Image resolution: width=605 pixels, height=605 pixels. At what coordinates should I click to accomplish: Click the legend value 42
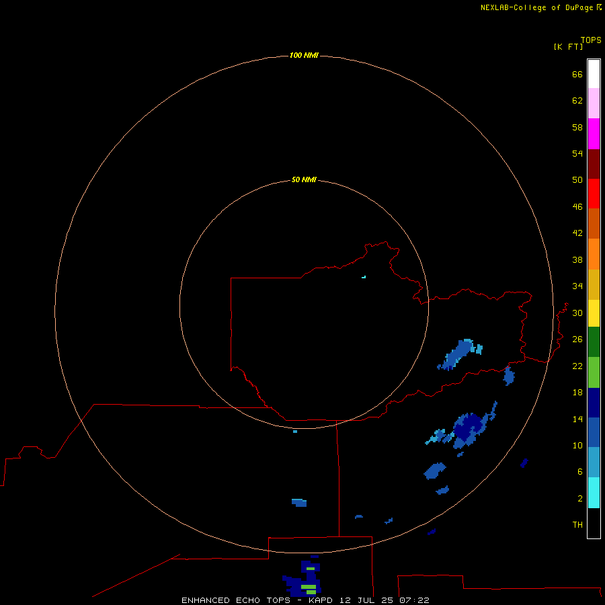[x=577, y=233]
